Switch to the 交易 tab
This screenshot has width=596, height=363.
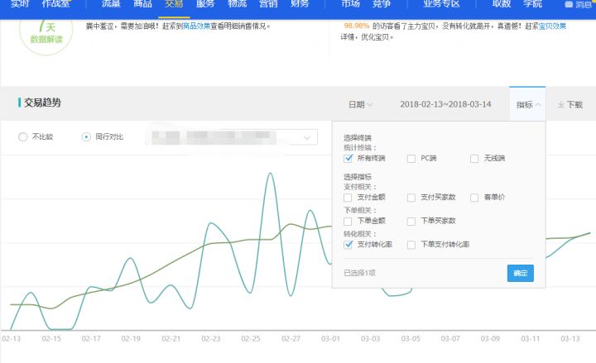(x=174, y=4)
